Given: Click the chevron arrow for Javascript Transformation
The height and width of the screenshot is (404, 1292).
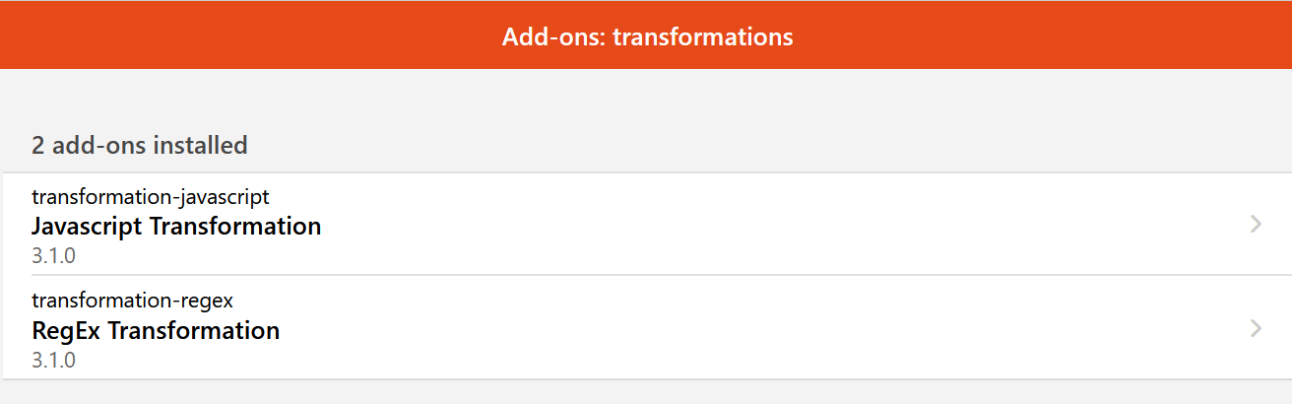Looking at the screenshot, I should [1256, 225].
